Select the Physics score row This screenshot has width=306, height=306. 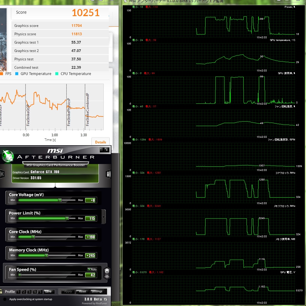click(x=60, y=34)
